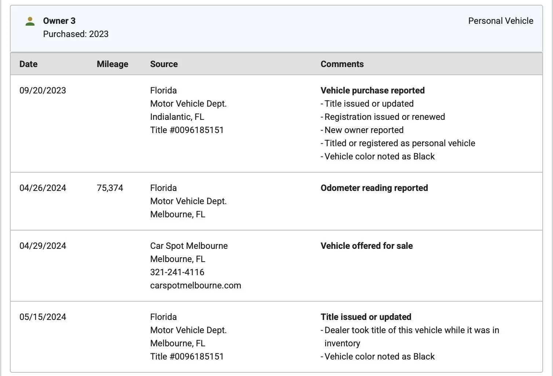The height and width of the screenshot is (376, 553).
Task: Select the 09/20/2023 date entry
Action: point(43,91)
